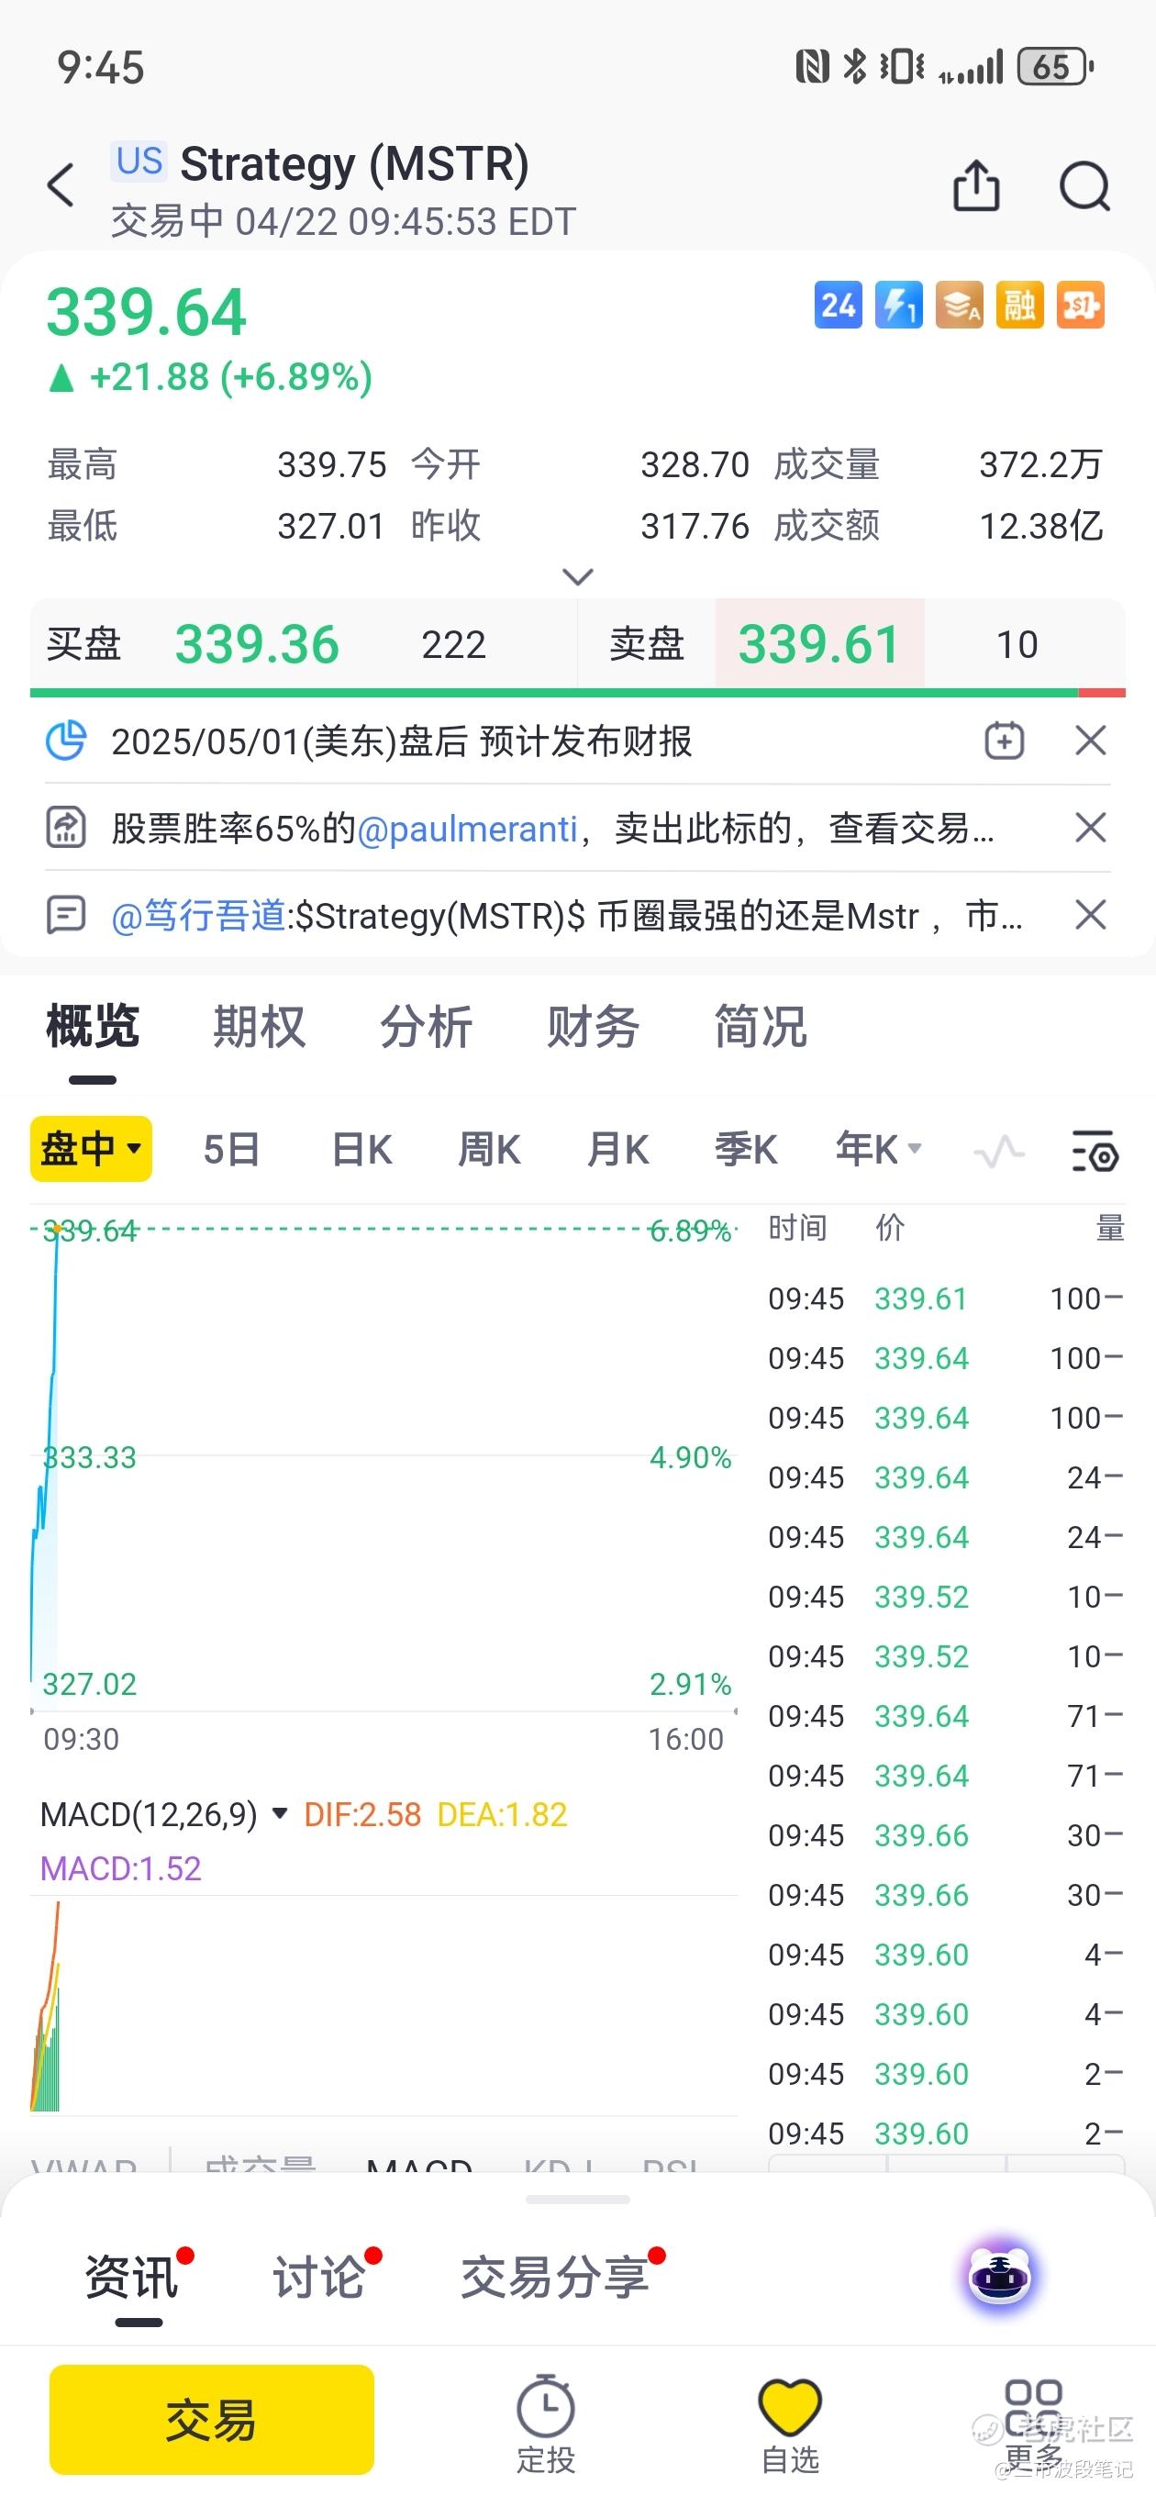Go back with the left arrow
Screen dimensions: 1156x2496
point(60,184)
